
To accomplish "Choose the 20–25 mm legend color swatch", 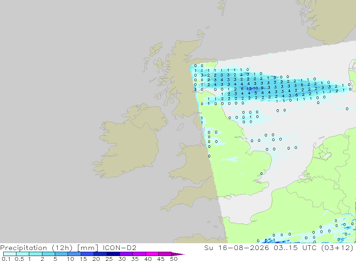I will [x=100, y=254].
